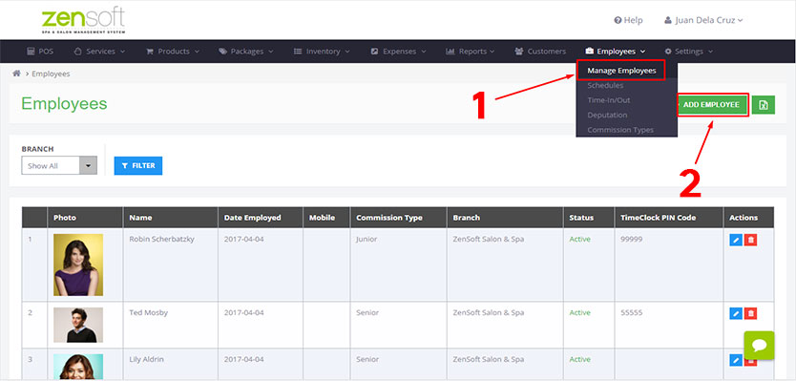Click the Photo column header

coord(85,218)
